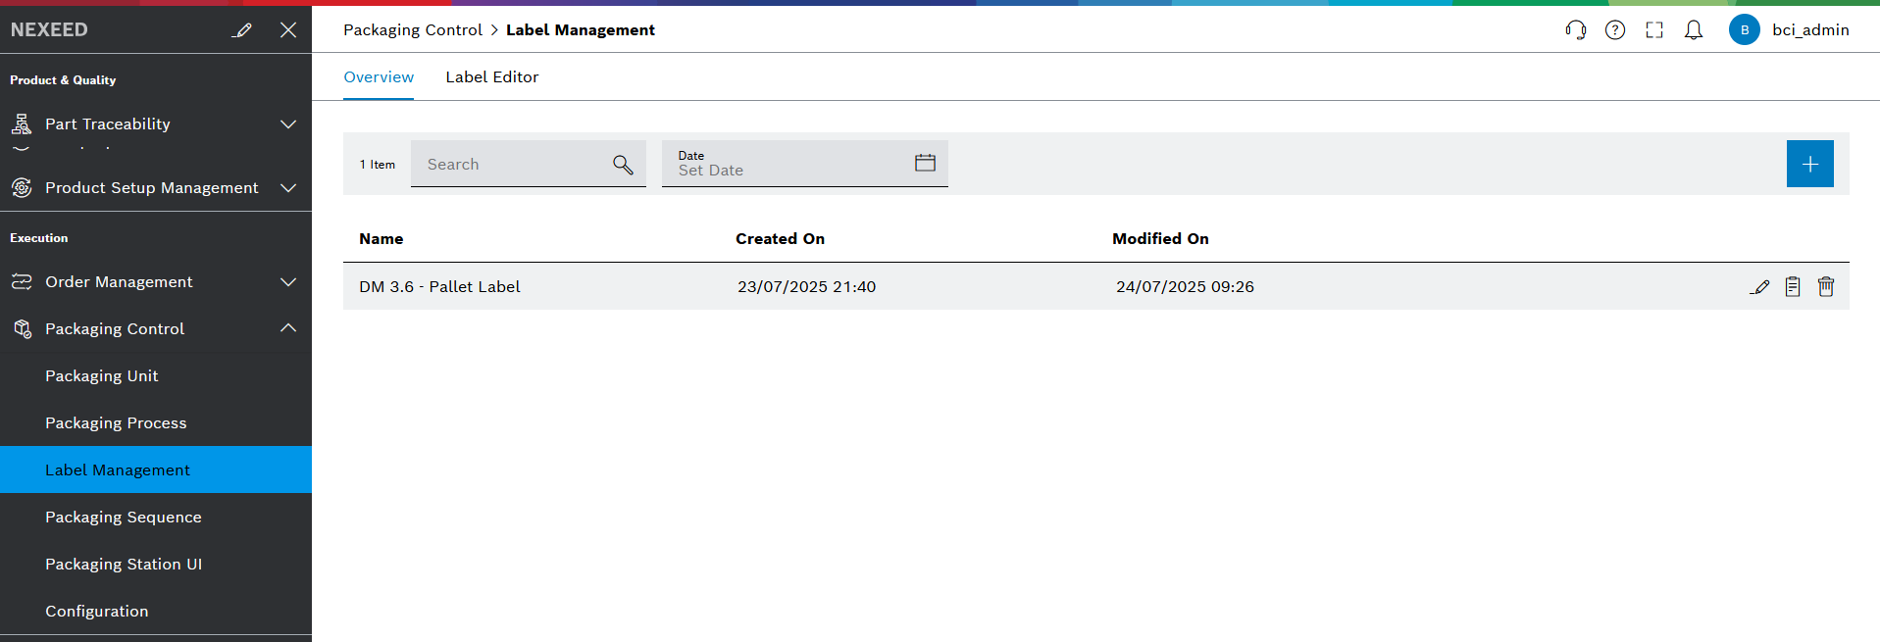
Task: Open the support headset icon
Action: [x=1575, y=30]
